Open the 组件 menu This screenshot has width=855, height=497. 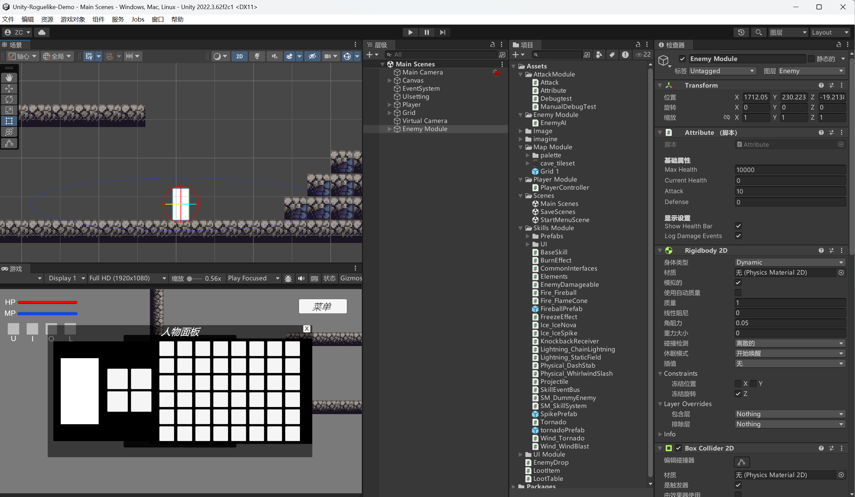click(x=98, y=19)
